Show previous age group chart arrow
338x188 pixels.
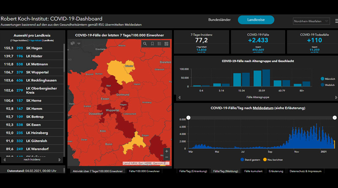coord(179,98)
